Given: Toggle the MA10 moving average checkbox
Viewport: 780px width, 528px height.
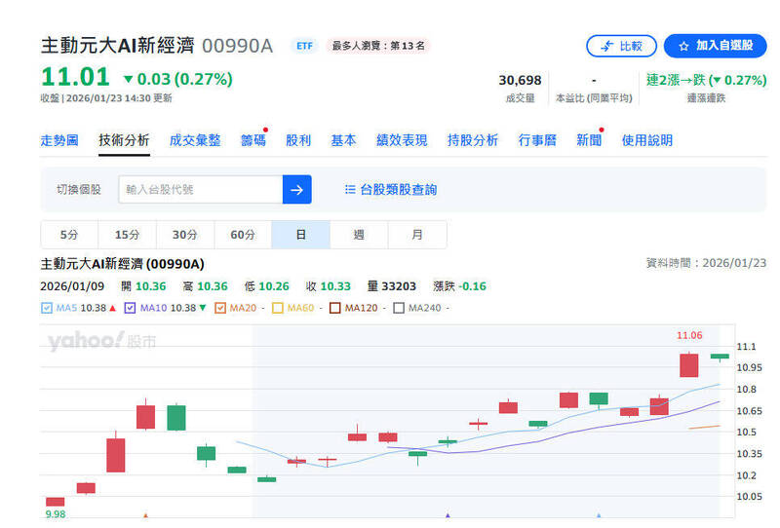Looking at the screenshot, I should 130,308.
